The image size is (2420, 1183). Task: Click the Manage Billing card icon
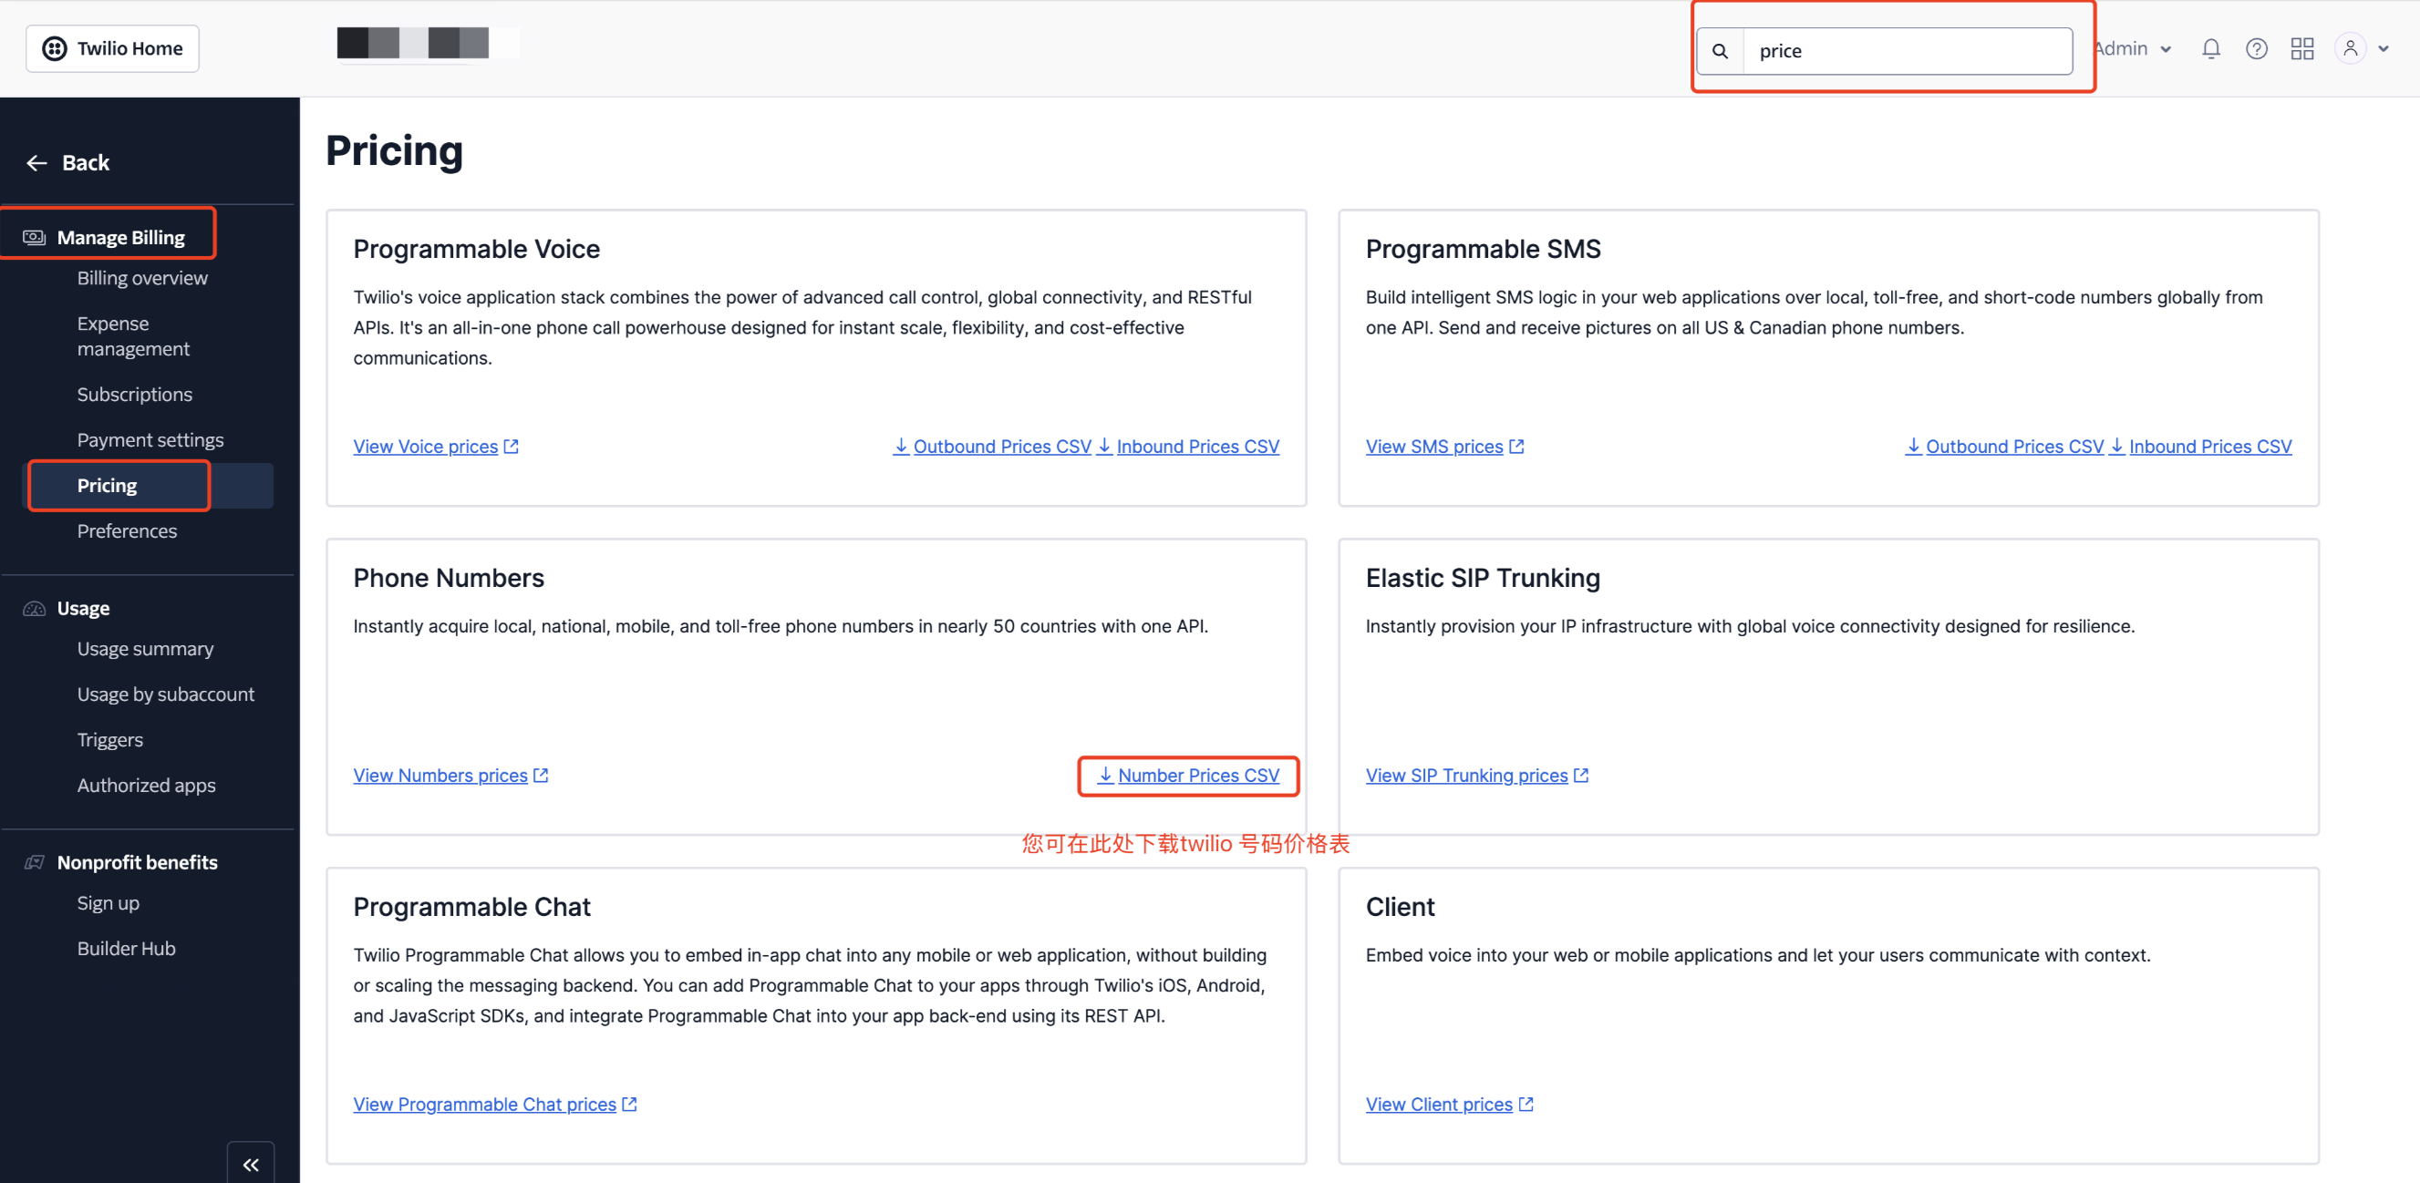33,237
